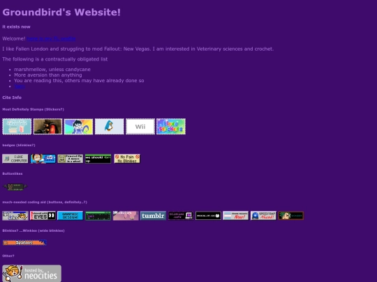The height and width of the screenshot is (282, 377).
Task: Click 'Blinkies? ...Winkies (wide blinkies)' heading
Action: [34, 230]
